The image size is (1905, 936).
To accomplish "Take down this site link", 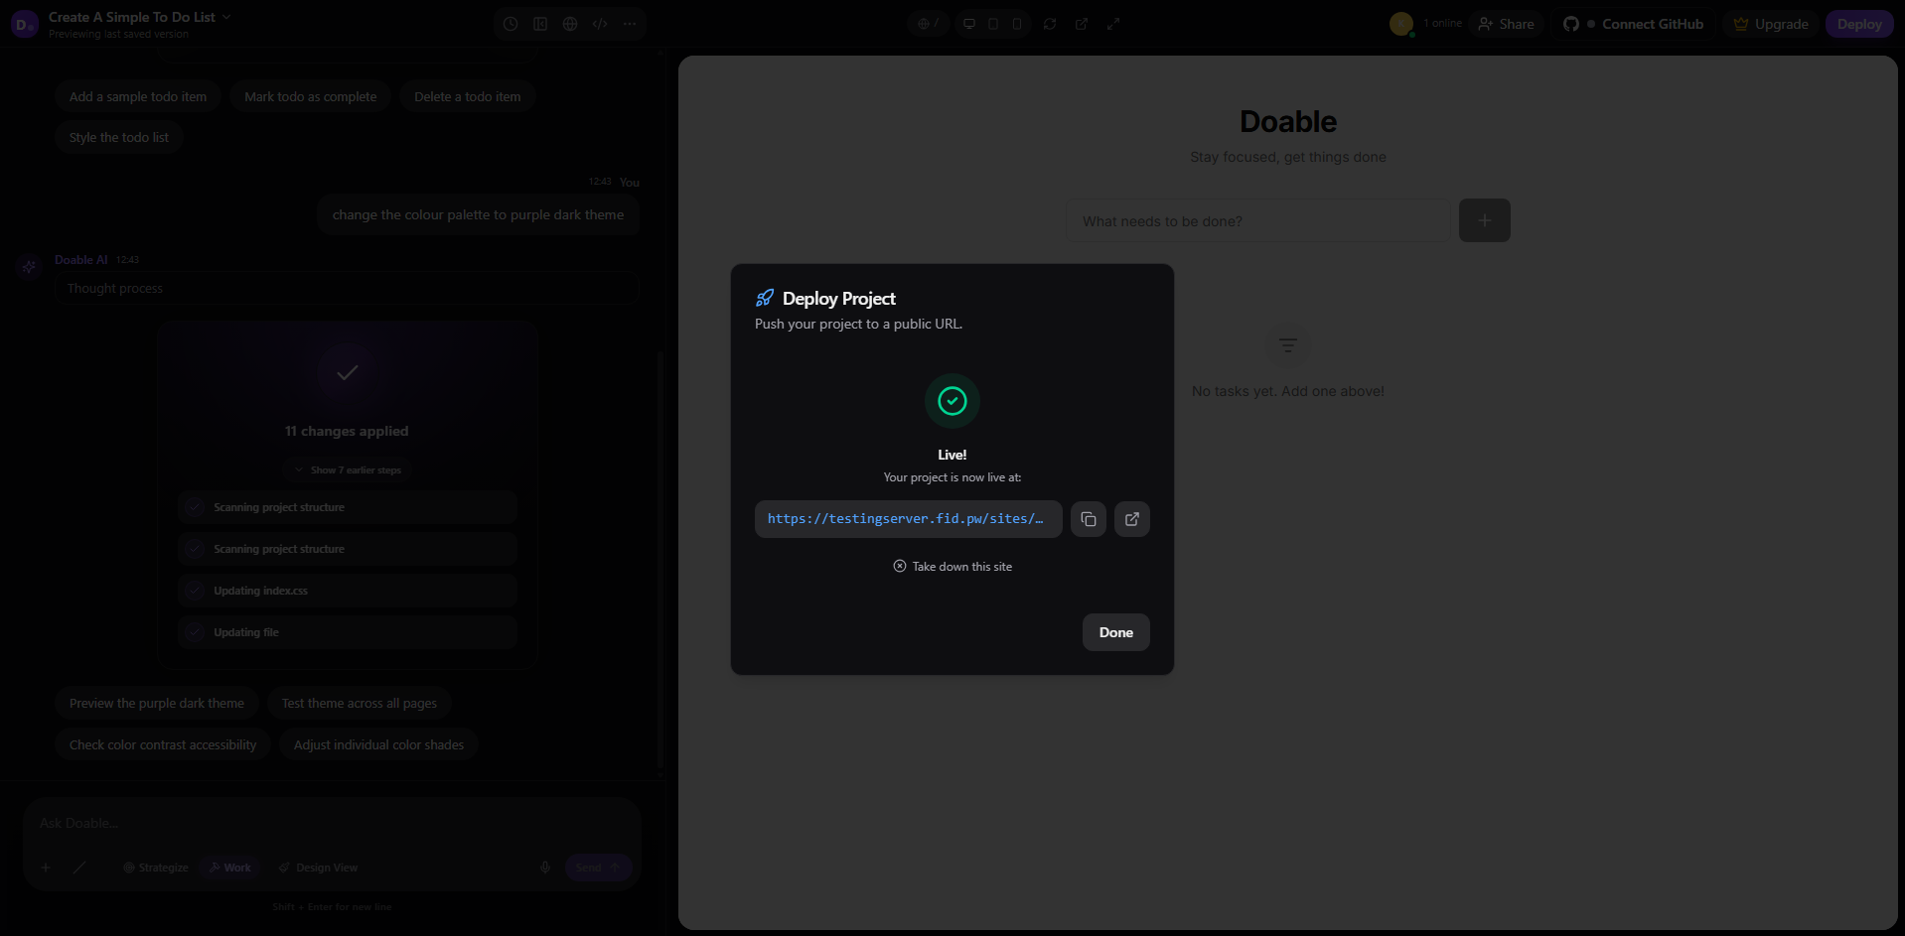I will [x=952, y=567].
